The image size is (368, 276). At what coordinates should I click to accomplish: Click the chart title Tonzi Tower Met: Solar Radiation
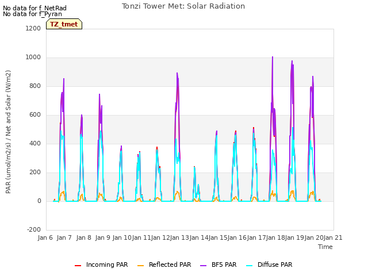(x=183, y=6)
